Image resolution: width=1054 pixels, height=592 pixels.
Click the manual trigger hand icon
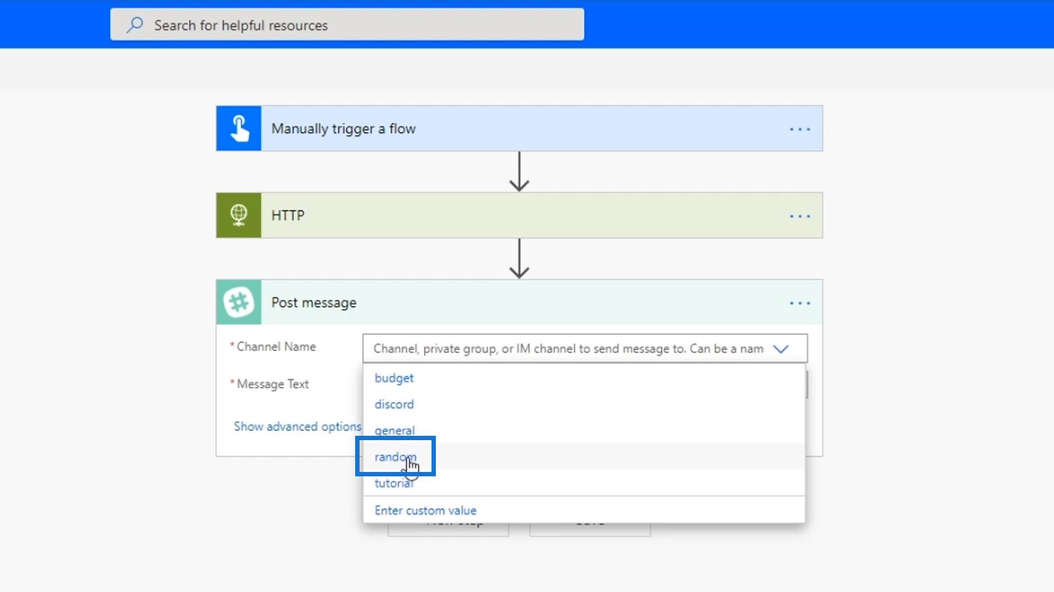coord(239,128)
